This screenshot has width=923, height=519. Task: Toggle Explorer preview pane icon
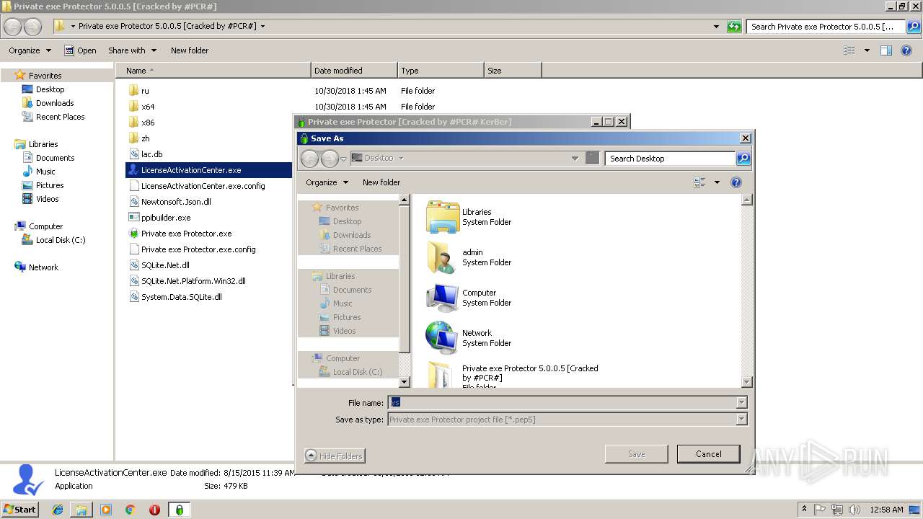click(x=886, y=50)
